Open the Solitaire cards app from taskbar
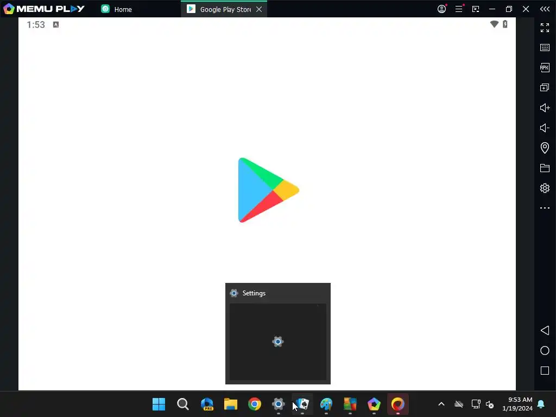 pyautogui.click(x=302, y=404)
